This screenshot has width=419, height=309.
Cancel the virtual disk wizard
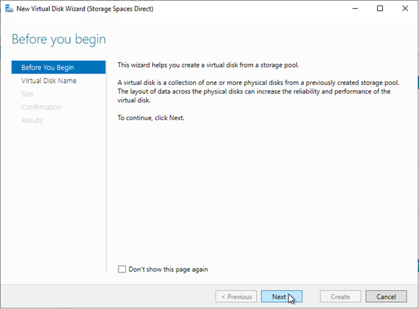[386, 296]
